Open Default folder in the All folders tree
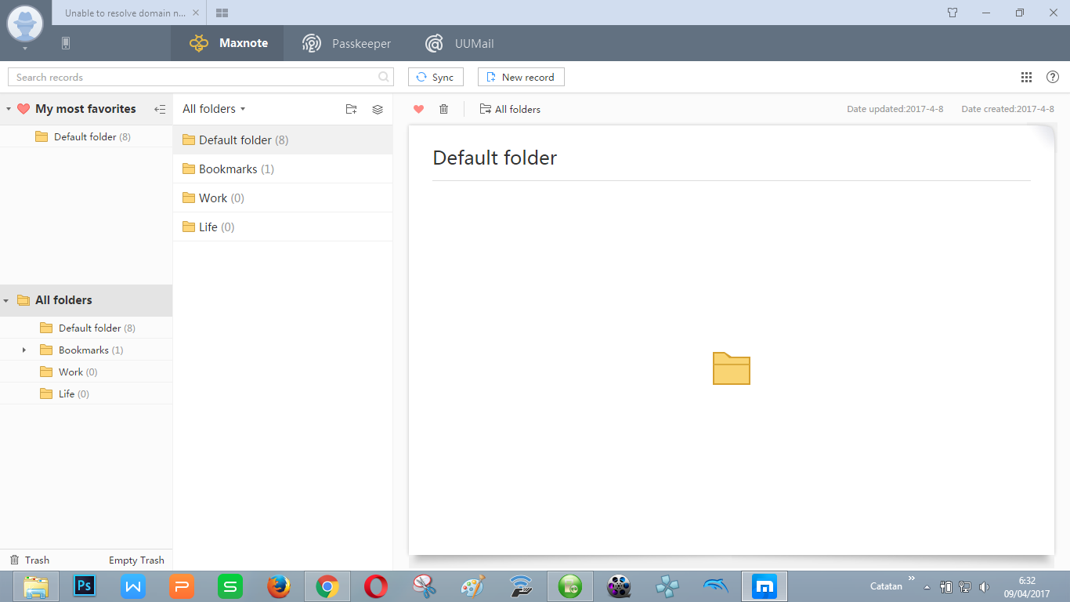Image resolution: width=1070 pixels, height=602 pixels. pyautogui.click(x=86, y=328)
